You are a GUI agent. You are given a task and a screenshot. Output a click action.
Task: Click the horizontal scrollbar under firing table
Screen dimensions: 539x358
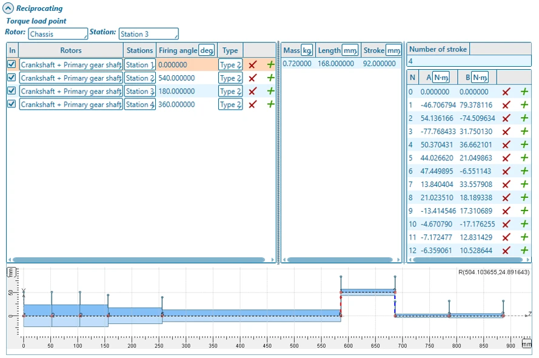tap(139, 260)
